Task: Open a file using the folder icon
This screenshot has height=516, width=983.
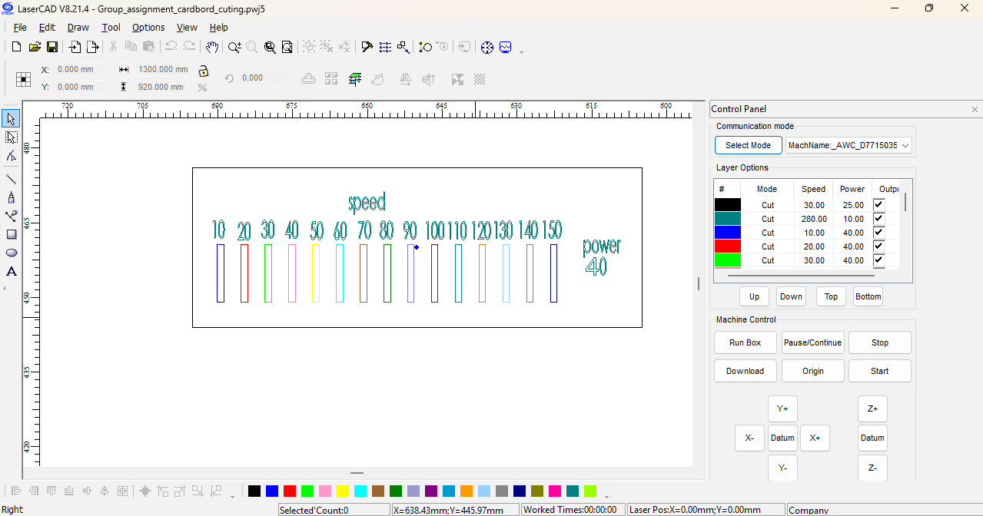Action: [35, 47]
